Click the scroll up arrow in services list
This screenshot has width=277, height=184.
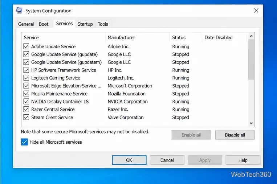(251, 36)
